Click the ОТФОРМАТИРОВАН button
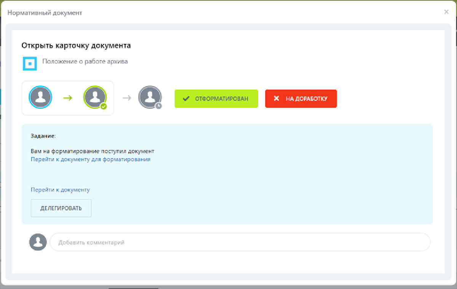The image size is (457, 289). tap(216, 98)
